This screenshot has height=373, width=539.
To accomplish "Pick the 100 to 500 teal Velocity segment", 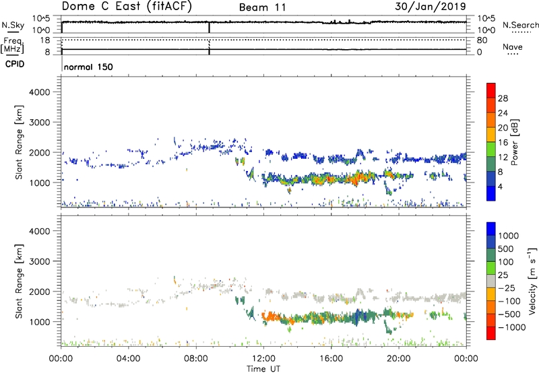I will tap(491, 255).
